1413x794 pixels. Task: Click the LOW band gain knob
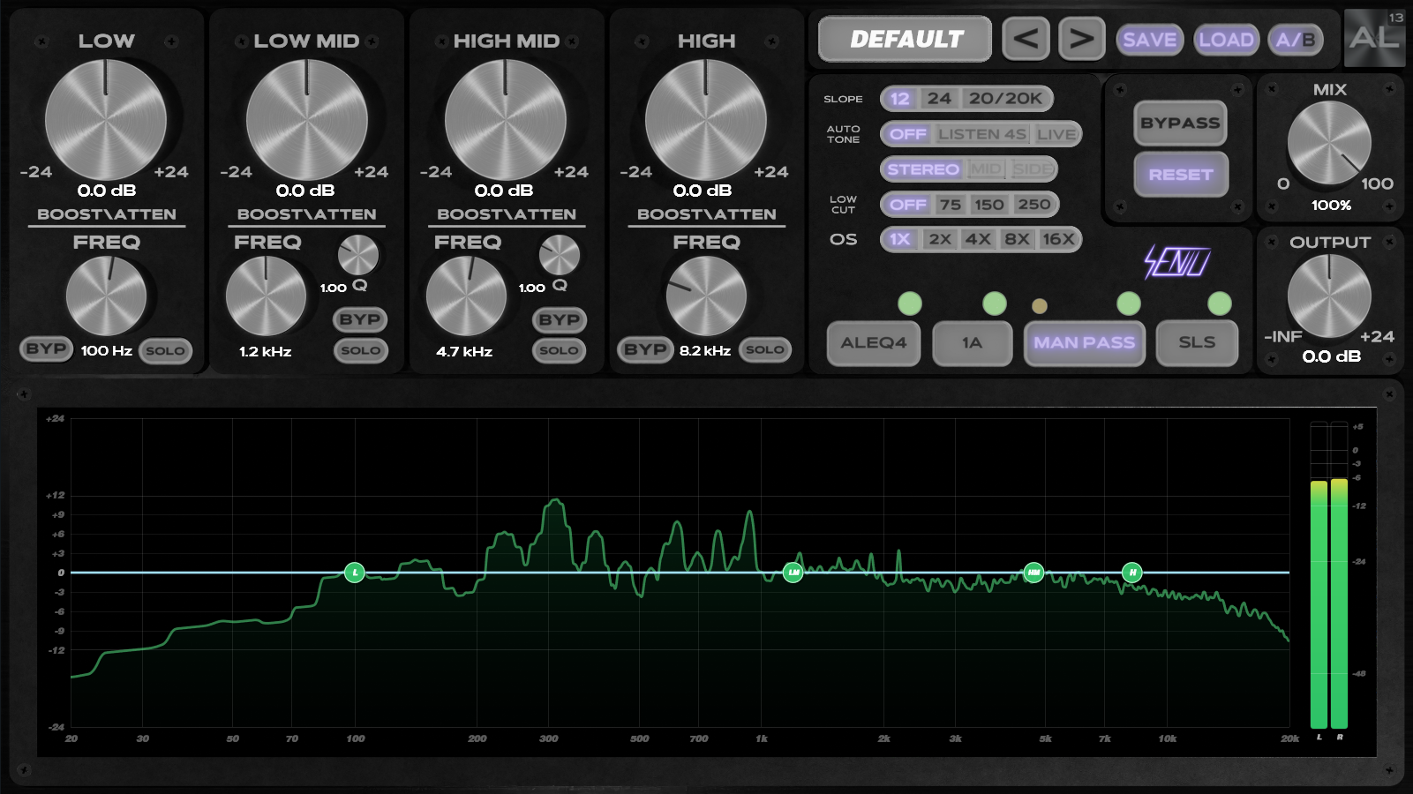click(x=106, y=120)
